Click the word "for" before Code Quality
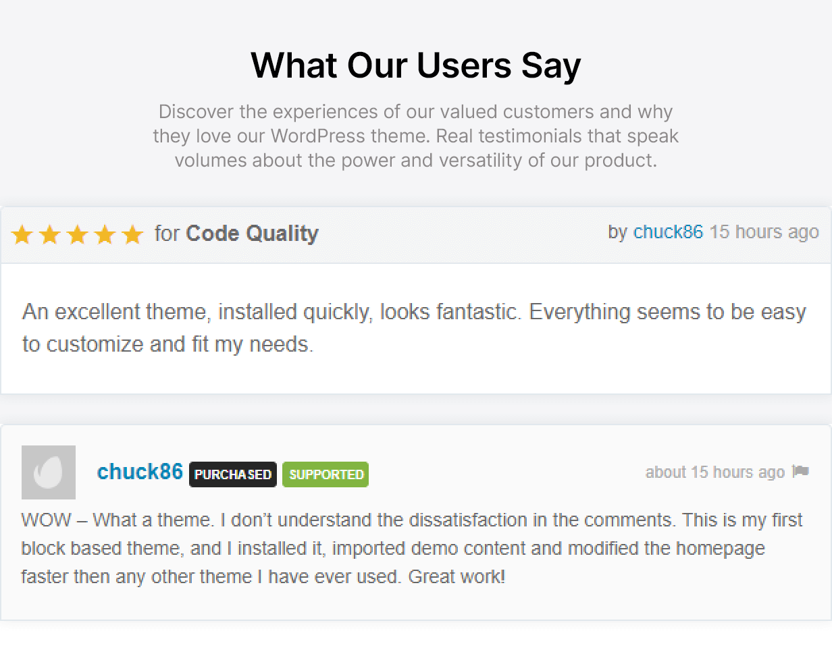 (x=167, y=234)
